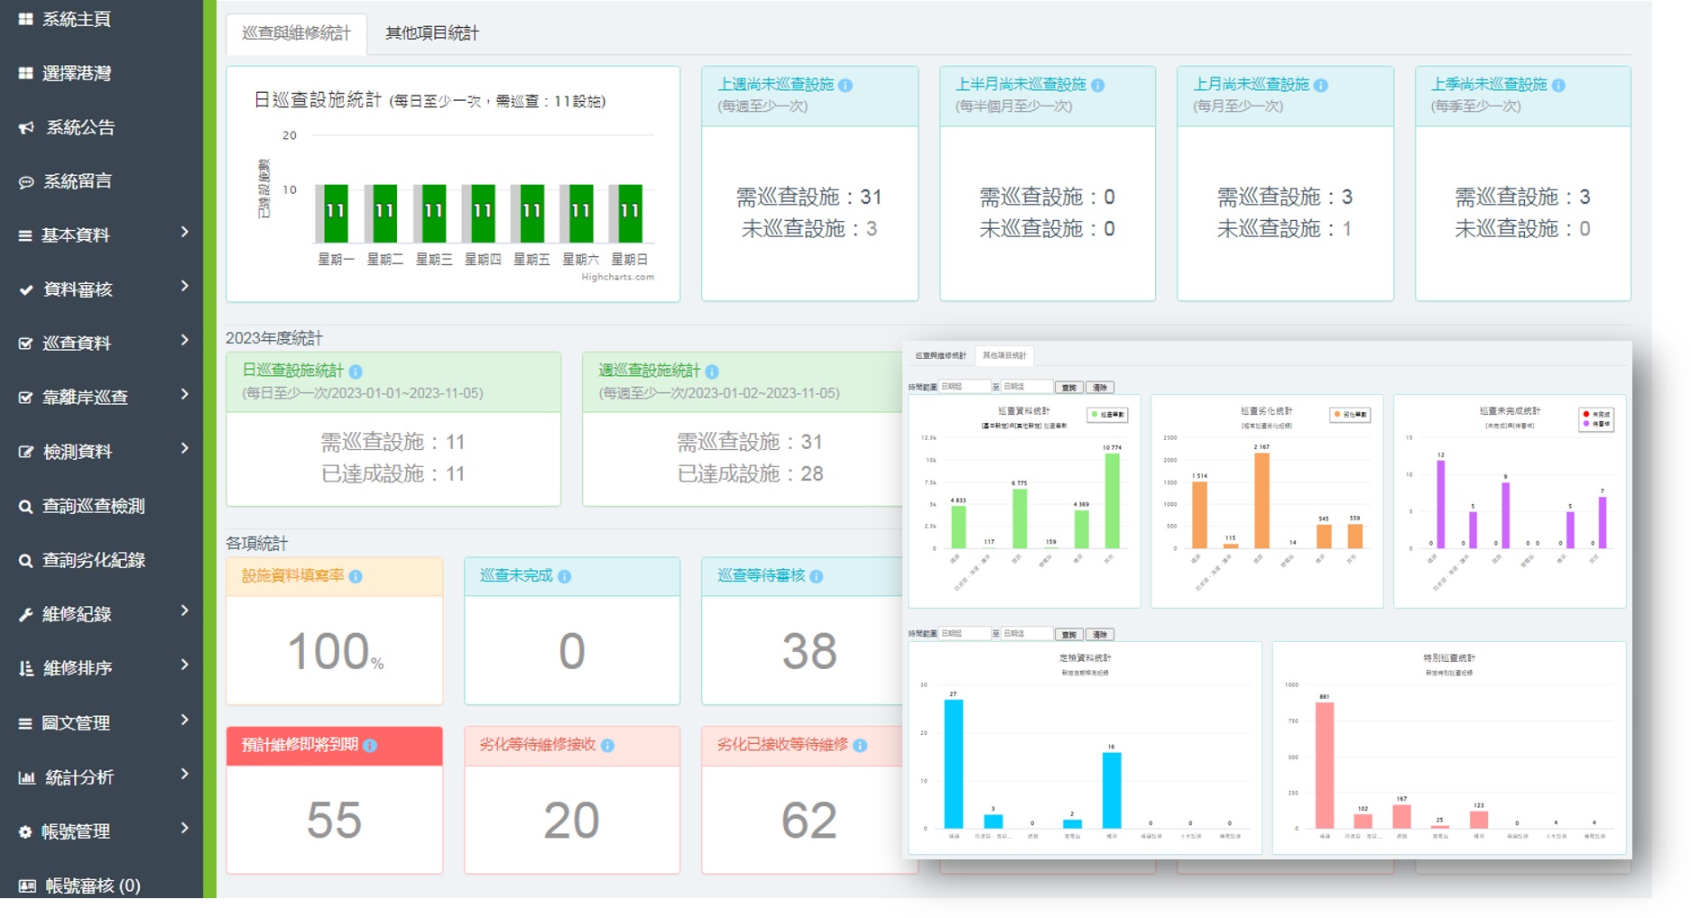Screen dimensions: 1691x918
Task: Expand the 巡查資料 submenu chevron
Action: point(184,341)
